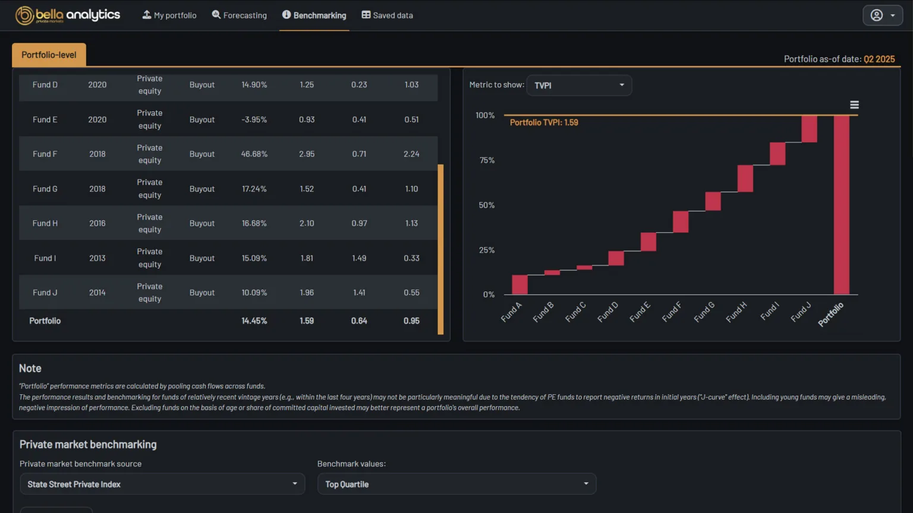The width and height of the screenshot is (913, 513).
Task: Click the 'Note' heading
Action: click(x=30, y=368)
